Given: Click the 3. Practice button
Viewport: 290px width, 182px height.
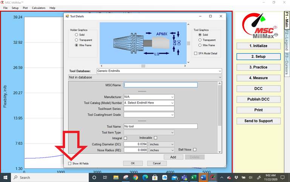Looking at the screenshot, I should (258, 67).
